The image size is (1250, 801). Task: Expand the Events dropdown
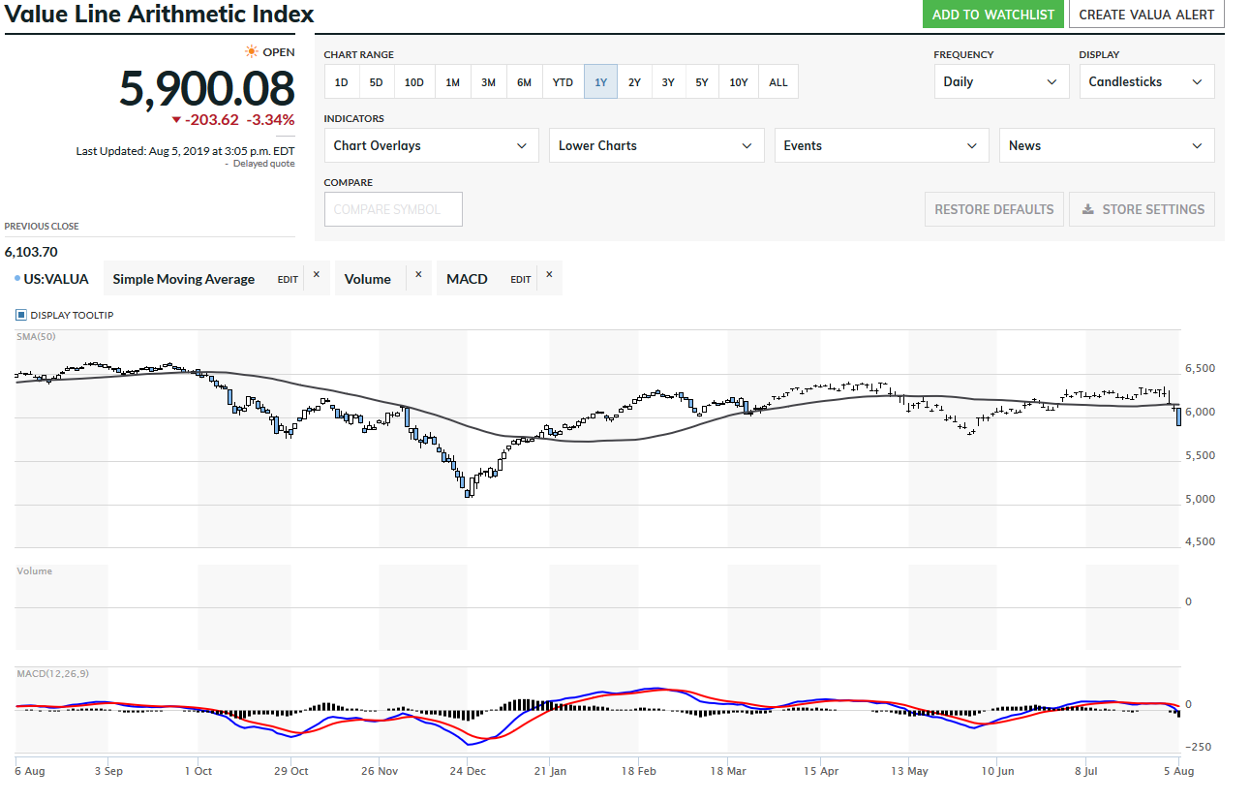(x=881, y=146)
